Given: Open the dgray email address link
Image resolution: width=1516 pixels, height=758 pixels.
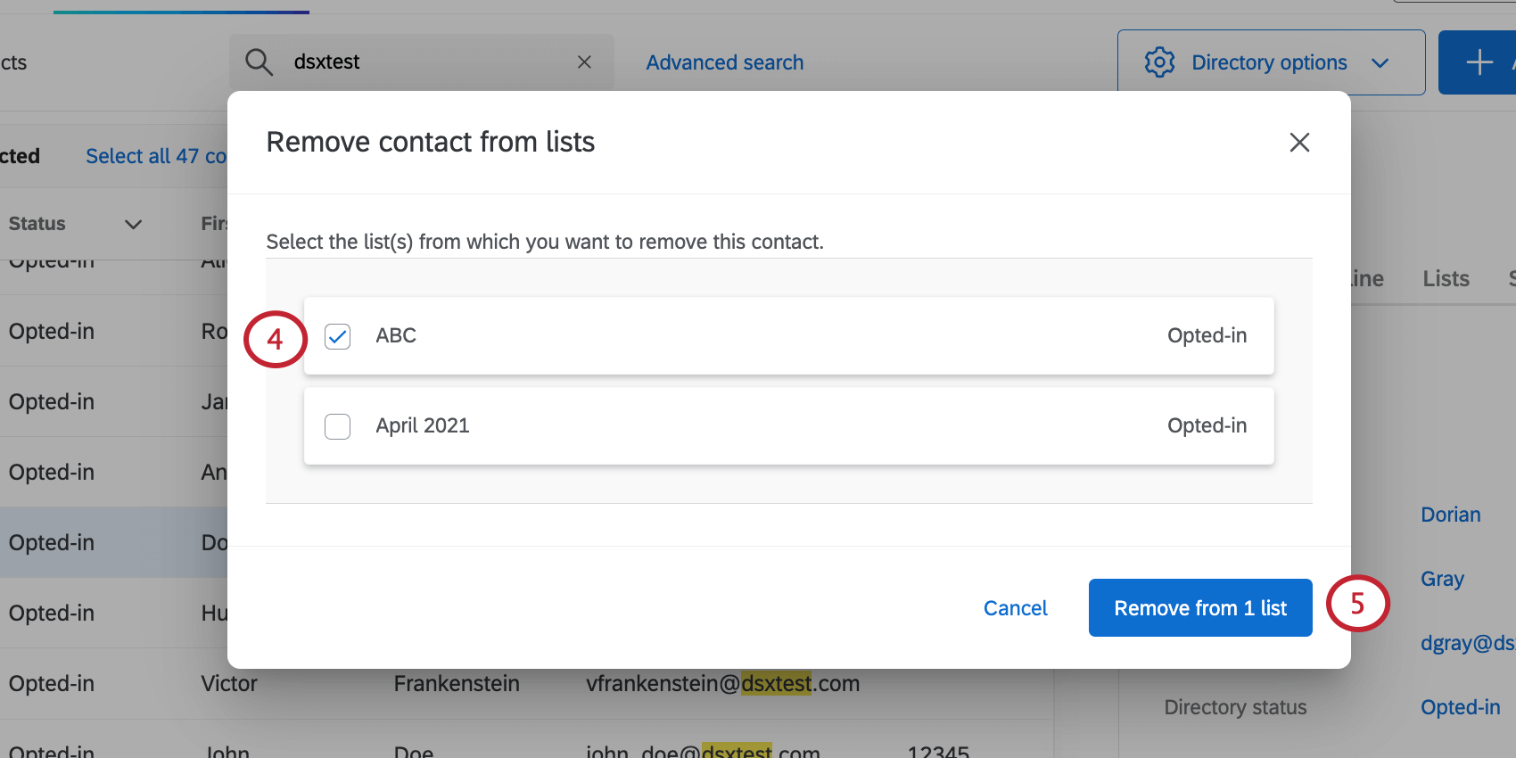Looking at the screenshot, I should (x=1467, y=643).
